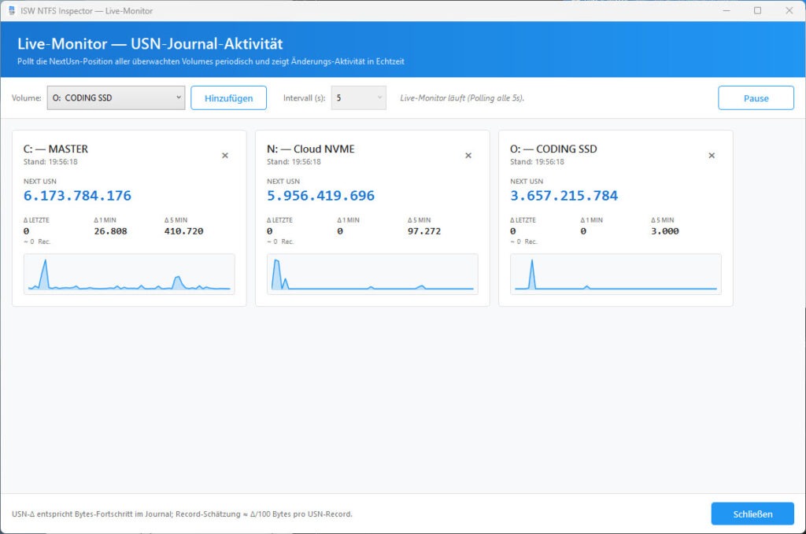Click the Stand: 19:56:18 timestamp on MASTER card
806x534 pixels.
[50, 162]
